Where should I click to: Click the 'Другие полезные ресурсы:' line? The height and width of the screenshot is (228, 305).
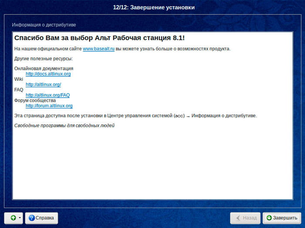click(x=44, y=59)
